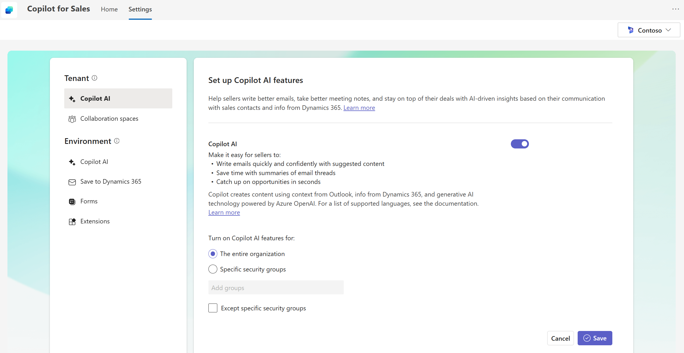This screenshot has height=353, width=684.
Task: Enable the Except specific security groups checkbox
Action: click(212, 308)
